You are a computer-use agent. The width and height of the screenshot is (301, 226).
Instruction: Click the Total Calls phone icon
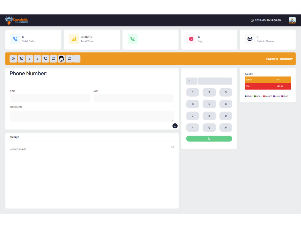tap(15, 39)
